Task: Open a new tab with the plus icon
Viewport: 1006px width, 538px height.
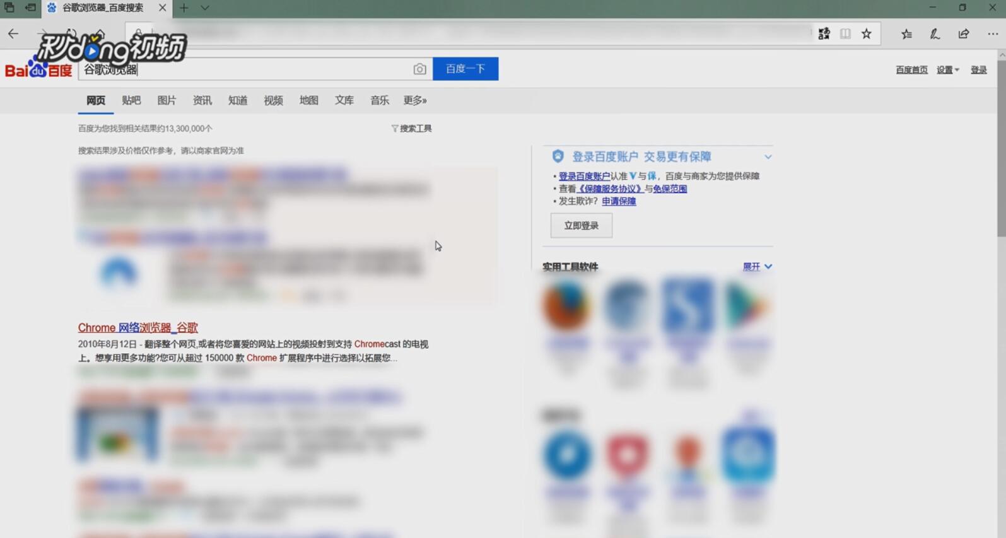Action: 184,8
